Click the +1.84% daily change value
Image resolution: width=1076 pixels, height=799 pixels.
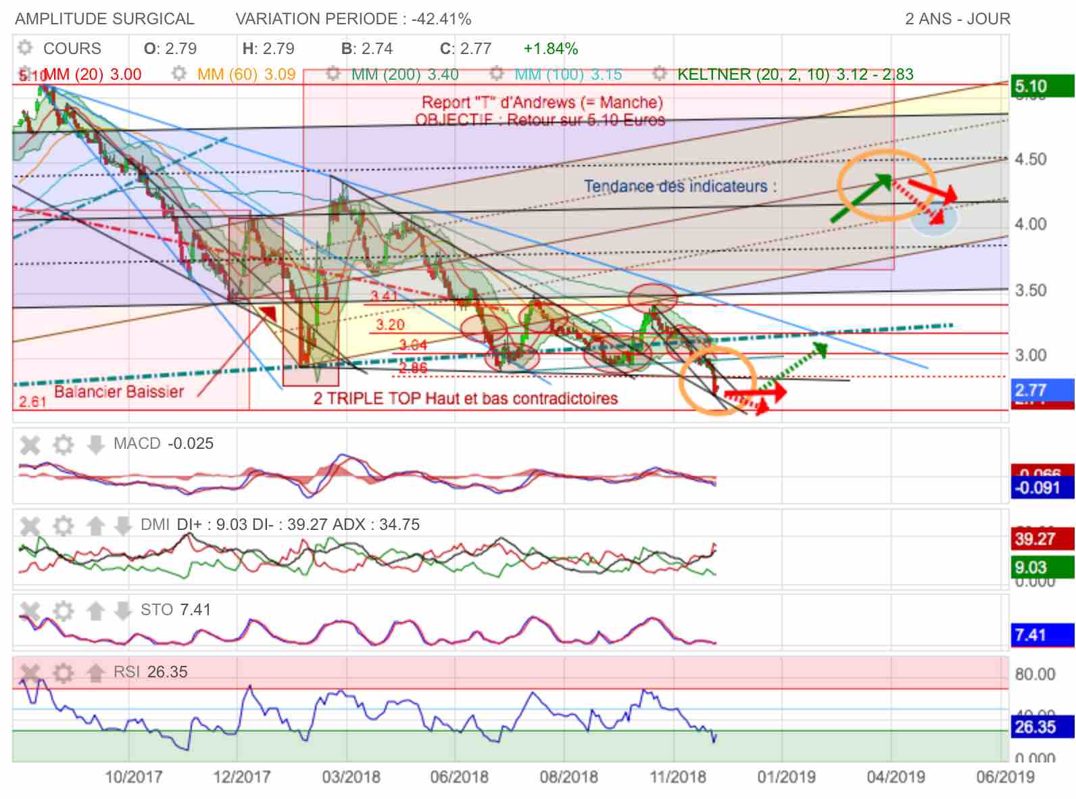tap(551, 49)
